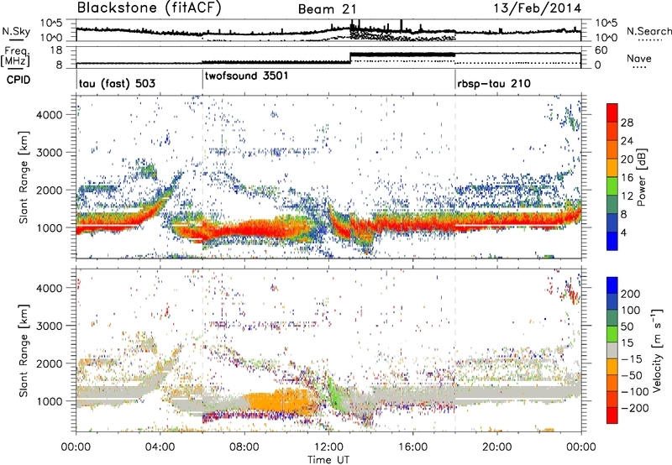Click the '1000' tick of the velocity plot

point(49,401)
